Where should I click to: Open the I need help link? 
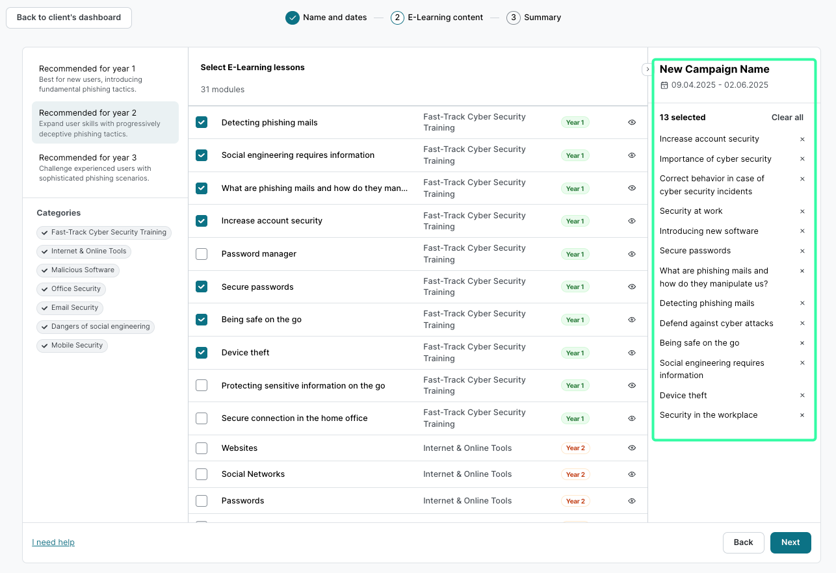(x=53, y=542)
